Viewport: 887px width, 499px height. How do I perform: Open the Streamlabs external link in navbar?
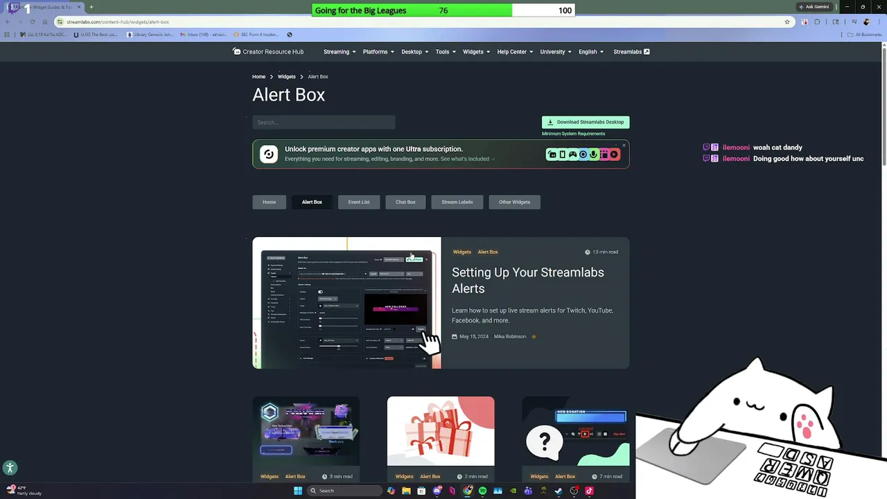pos(631,51)
